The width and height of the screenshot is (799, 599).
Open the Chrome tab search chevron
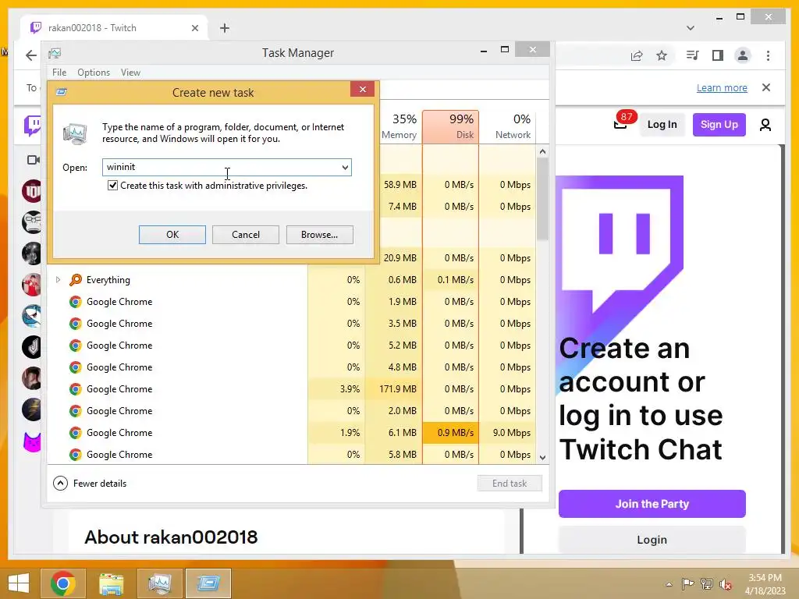point(691,28)
